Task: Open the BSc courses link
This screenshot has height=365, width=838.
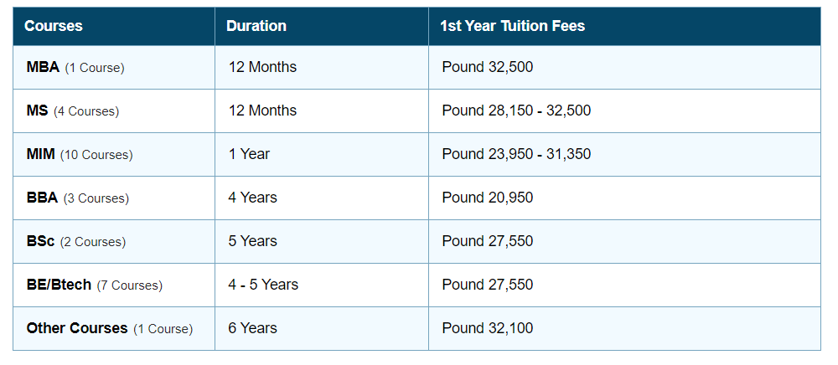Action: click(x=41, y=242)
